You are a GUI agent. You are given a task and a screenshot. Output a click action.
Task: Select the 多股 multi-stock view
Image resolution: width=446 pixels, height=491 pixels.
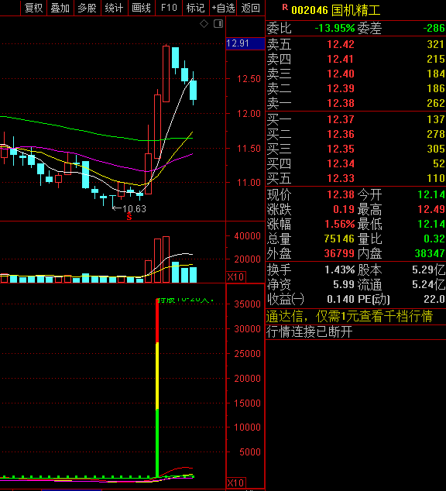coord(87,8)
